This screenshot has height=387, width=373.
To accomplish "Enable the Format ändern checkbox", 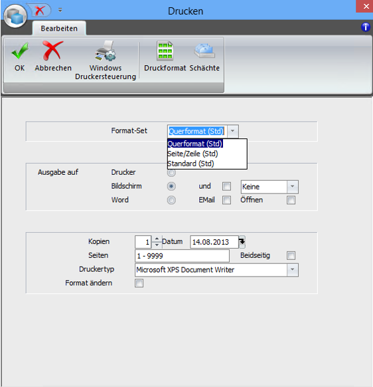I will tap(139, 283).
